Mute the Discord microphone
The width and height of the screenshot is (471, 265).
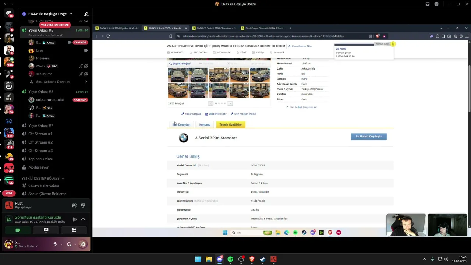pos(55,244)
